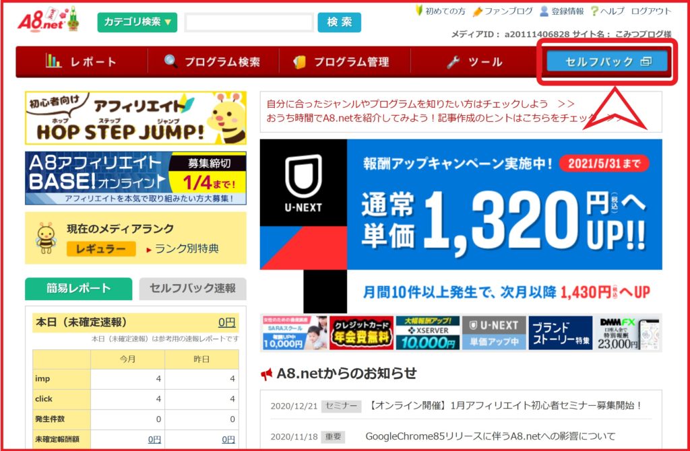Click the レギュラー rank badge
Image resolution: width=690 pixels, height=451 pixels.
[101, 249]
